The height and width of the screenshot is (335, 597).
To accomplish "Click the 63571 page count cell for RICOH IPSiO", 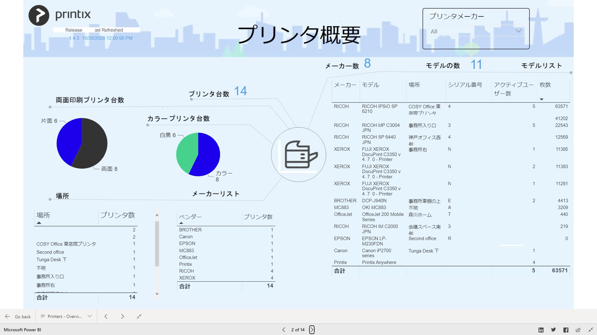I will pyautogui.click(x=562, y=106).
